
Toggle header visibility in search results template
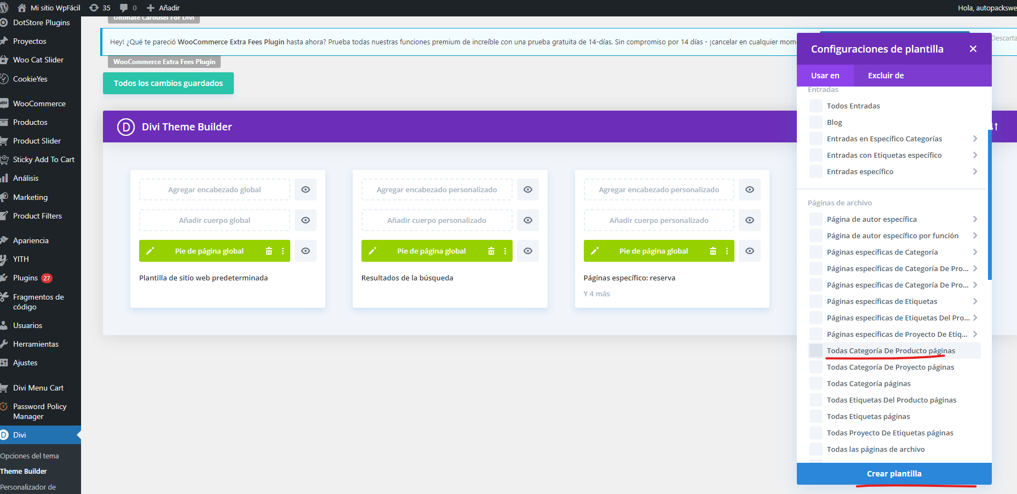[x=528, y=189]
